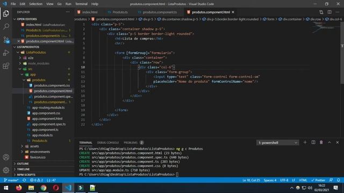Viewport: 344px width, 193px height.
Task: Maximize the terminal panel with up arrow
Action: click(x=329, y=143)
